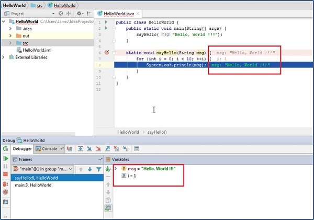The height and width of the screenshot is (220, 314).
Task: Move watch up arrow in Variables
Action: [108, 184]
